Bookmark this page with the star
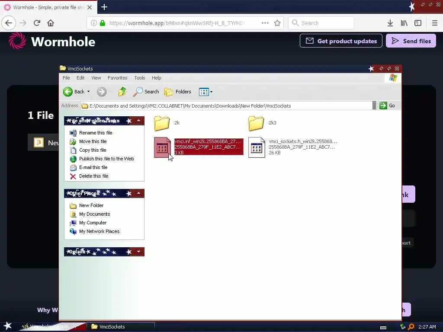The width and height of the screenshot is (443, 332). pos(277,23)
